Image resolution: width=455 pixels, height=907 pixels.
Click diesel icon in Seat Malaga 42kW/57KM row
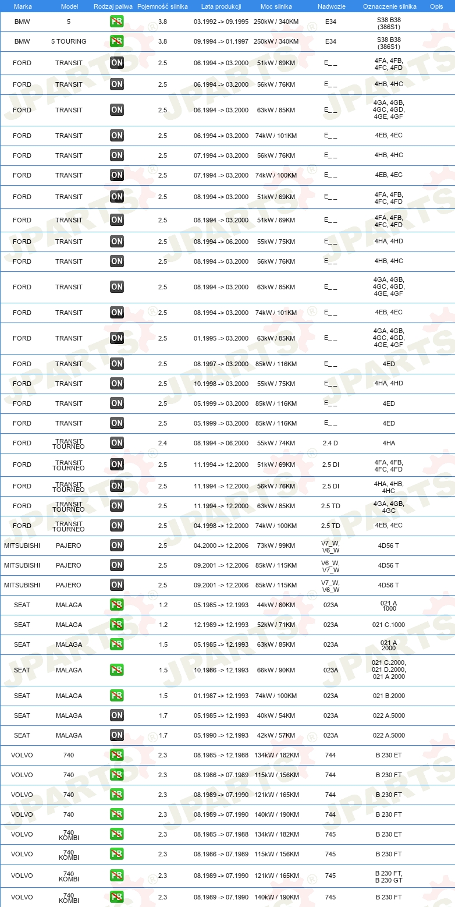[x=117, y=735]
